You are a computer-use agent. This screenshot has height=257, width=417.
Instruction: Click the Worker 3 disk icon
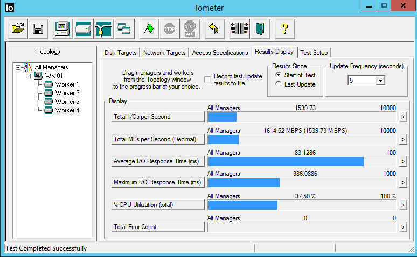(x=48, y=102)
